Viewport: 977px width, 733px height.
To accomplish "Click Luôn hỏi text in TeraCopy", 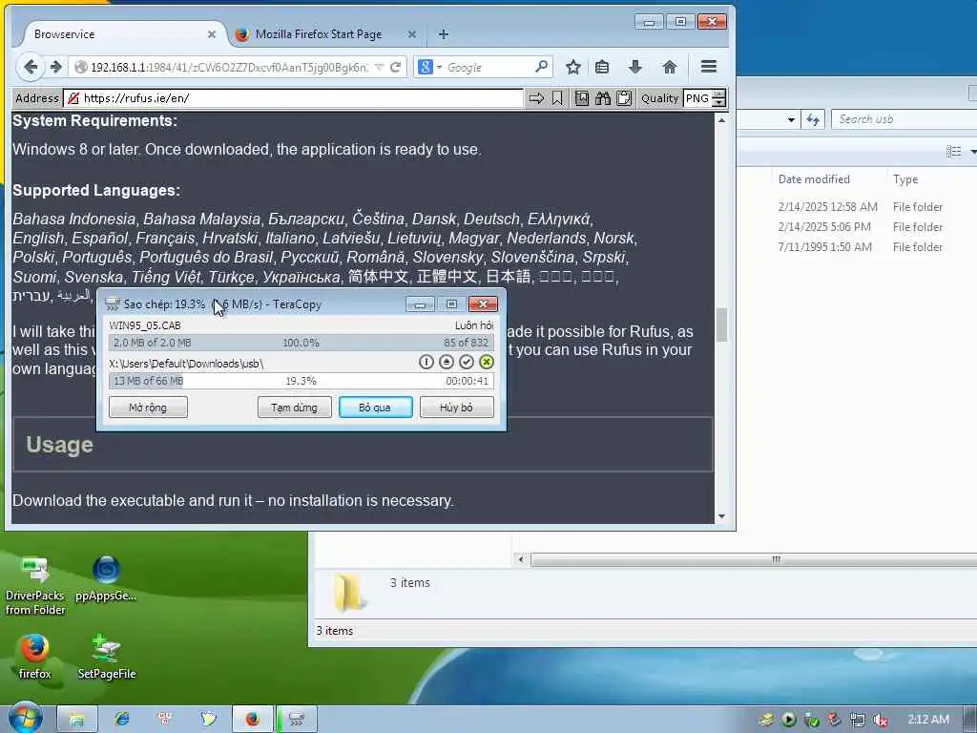I will (x=474, y=325).
